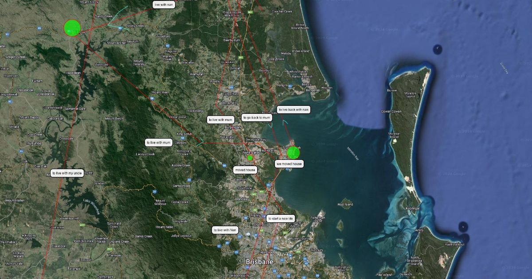Click the large green circle near Kilcoy
This screenshot has width=532, height=279.
tap(72, 27)
